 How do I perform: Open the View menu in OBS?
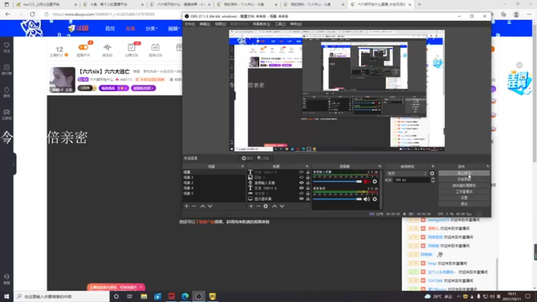tap(220, 24)
